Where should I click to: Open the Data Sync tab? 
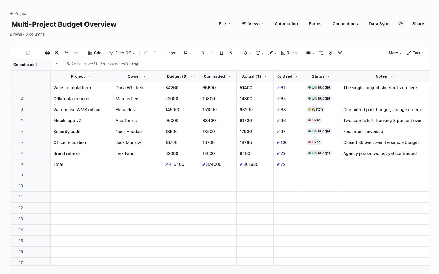coord(379,24)
